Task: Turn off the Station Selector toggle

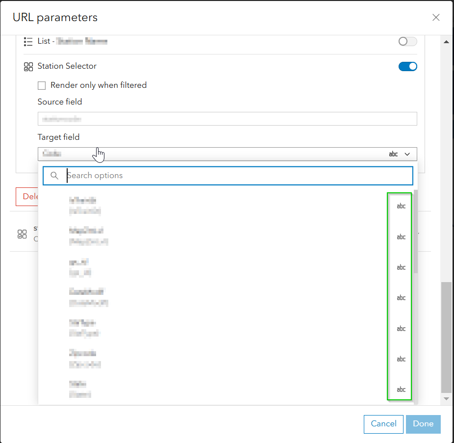Action: click(407, 66)
